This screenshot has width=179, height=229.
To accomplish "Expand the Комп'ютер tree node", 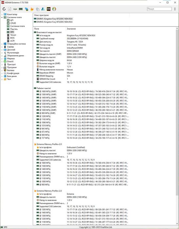I will click(2, 14).
